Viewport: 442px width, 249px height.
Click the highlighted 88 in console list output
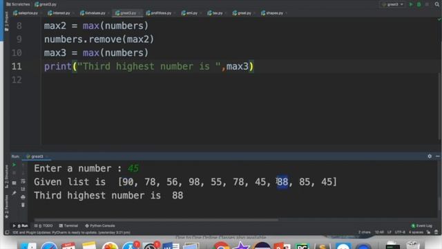tap(282, 182)
